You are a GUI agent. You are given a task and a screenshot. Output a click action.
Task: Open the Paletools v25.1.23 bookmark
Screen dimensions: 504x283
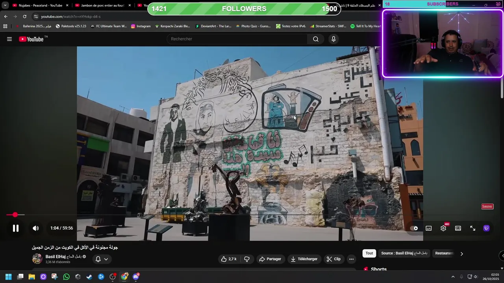coord(71,26)
